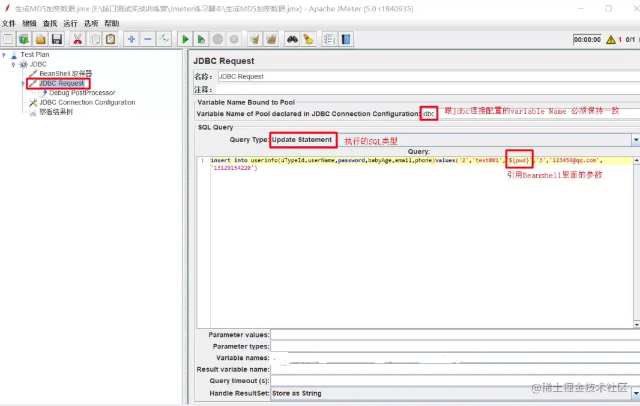Click the Paste clipboard icon
Image resolution: width=640 pixels, height=406 pixels.
110,39
